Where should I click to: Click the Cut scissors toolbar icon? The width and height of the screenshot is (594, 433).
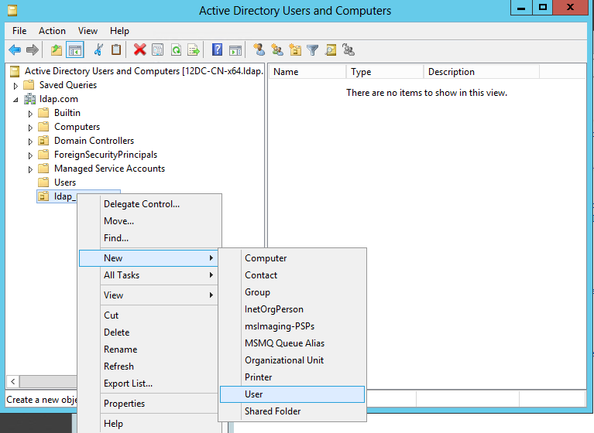pyautogui.click(x=98, y=50)
